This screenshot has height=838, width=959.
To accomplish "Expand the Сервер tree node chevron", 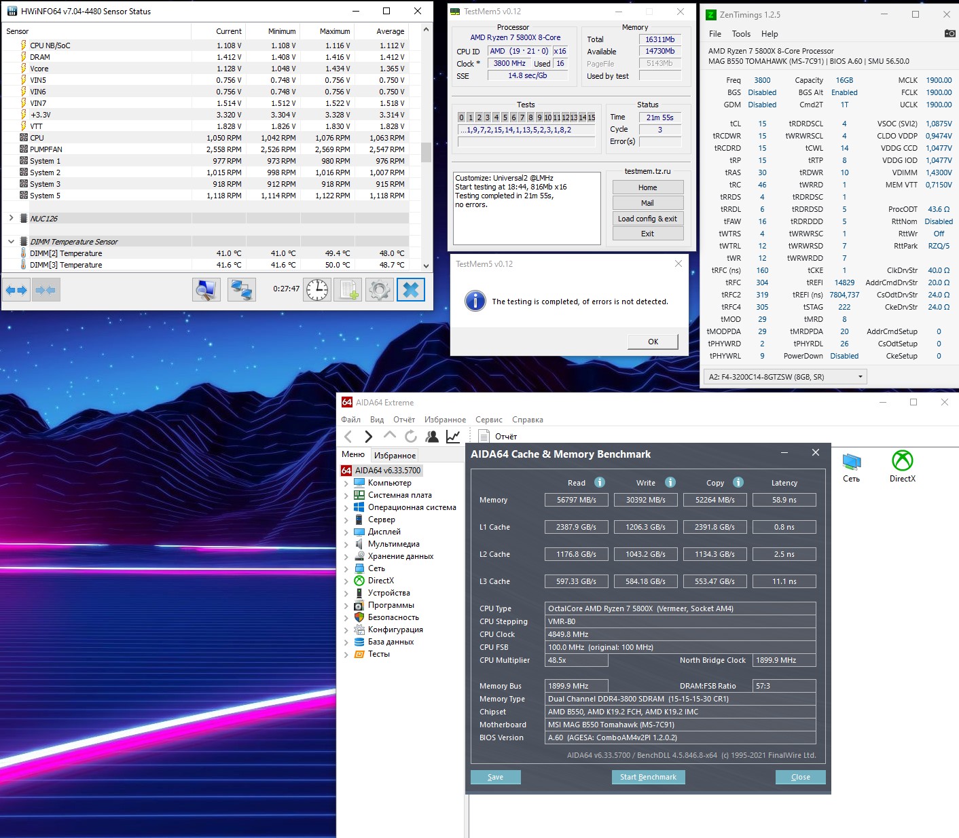I will [346, 520].
